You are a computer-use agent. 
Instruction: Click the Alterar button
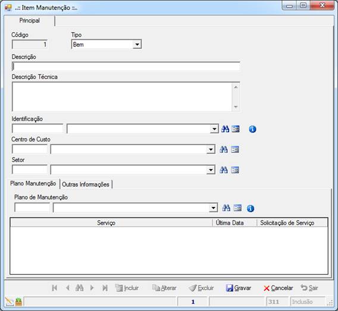(164, 288)
